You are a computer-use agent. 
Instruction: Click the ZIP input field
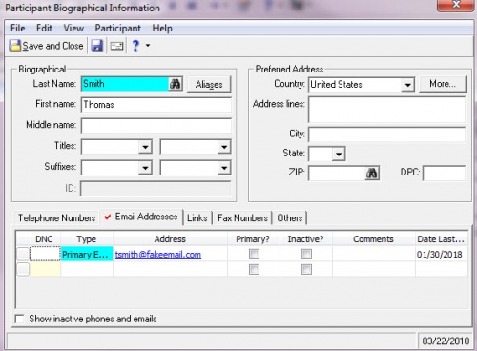(337, 174)
